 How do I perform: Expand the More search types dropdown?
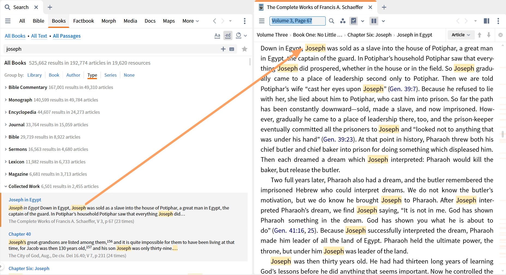tap(191, 21)
